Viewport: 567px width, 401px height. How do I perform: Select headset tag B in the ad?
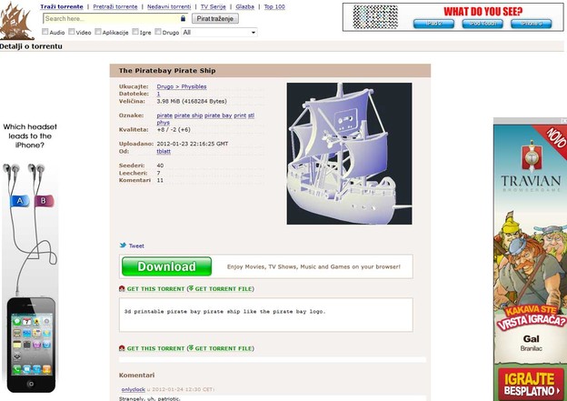pyautogui.click(x=44, y=200)
